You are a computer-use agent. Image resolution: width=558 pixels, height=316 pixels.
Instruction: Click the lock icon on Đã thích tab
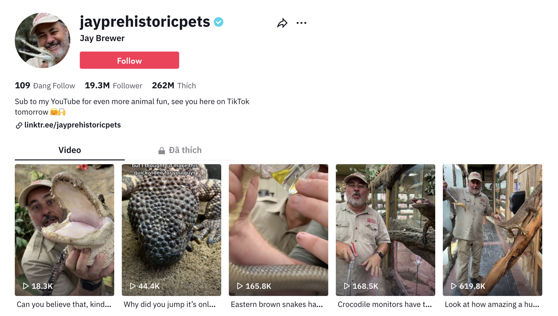point(162,151)
